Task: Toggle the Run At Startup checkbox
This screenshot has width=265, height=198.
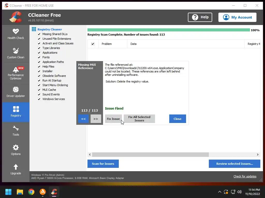Action: pos(39,80)
